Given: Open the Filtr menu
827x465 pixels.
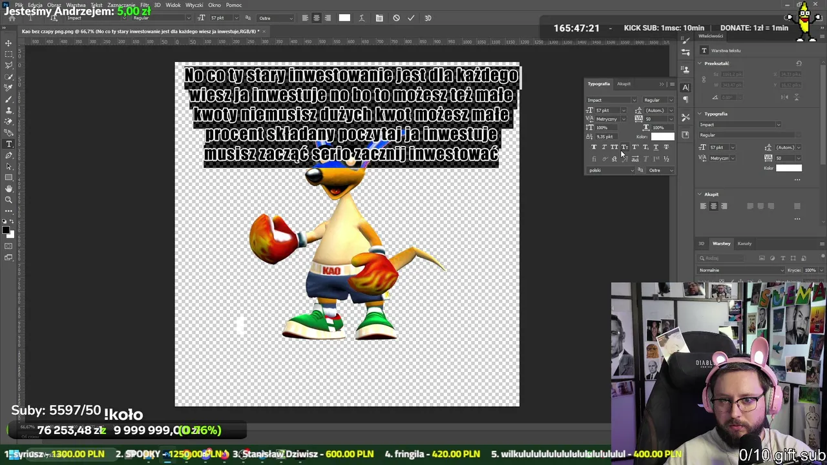Looking at the screenshot, I should click(x=145, y=5).
